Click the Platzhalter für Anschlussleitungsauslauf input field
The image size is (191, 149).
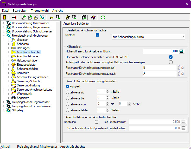[x=160, y=73]
